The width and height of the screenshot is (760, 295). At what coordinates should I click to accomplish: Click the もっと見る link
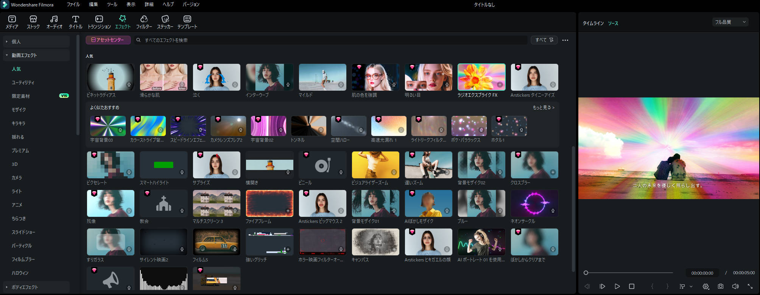tap(543, 108)
